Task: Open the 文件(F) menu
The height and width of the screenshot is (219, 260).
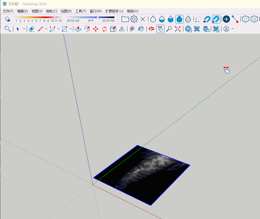Action: (8, 11)
